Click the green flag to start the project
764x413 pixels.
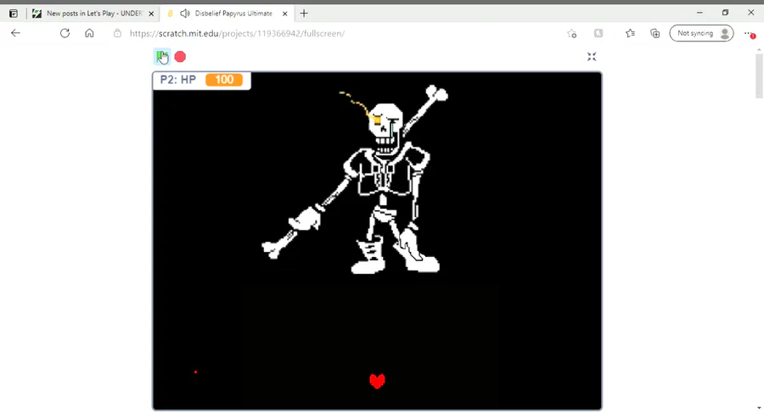162,57
